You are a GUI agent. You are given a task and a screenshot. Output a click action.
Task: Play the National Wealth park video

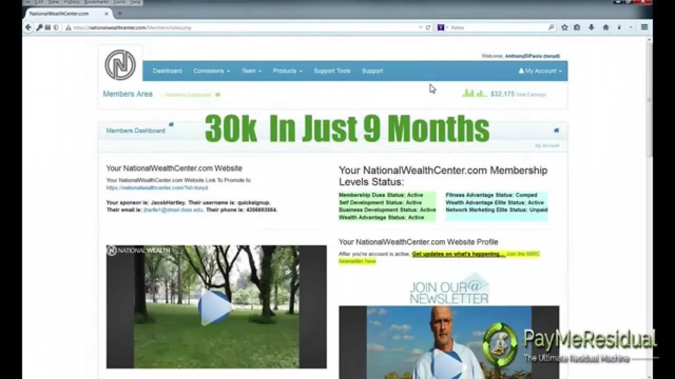215,308
